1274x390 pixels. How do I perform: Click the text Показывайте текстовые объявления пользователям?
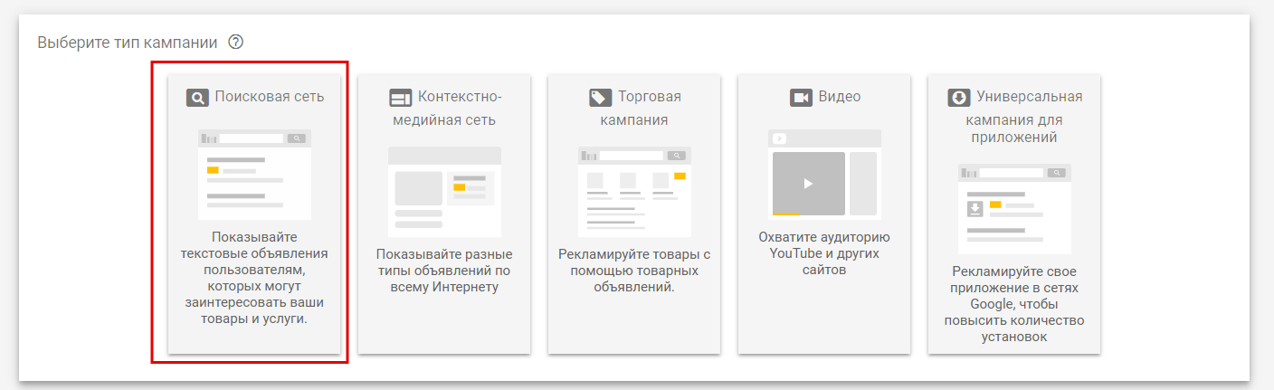[x=254, y=279]
